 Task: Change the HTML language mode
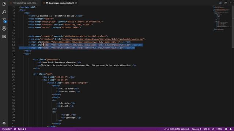pyautogui.click(x=219, y=129)
